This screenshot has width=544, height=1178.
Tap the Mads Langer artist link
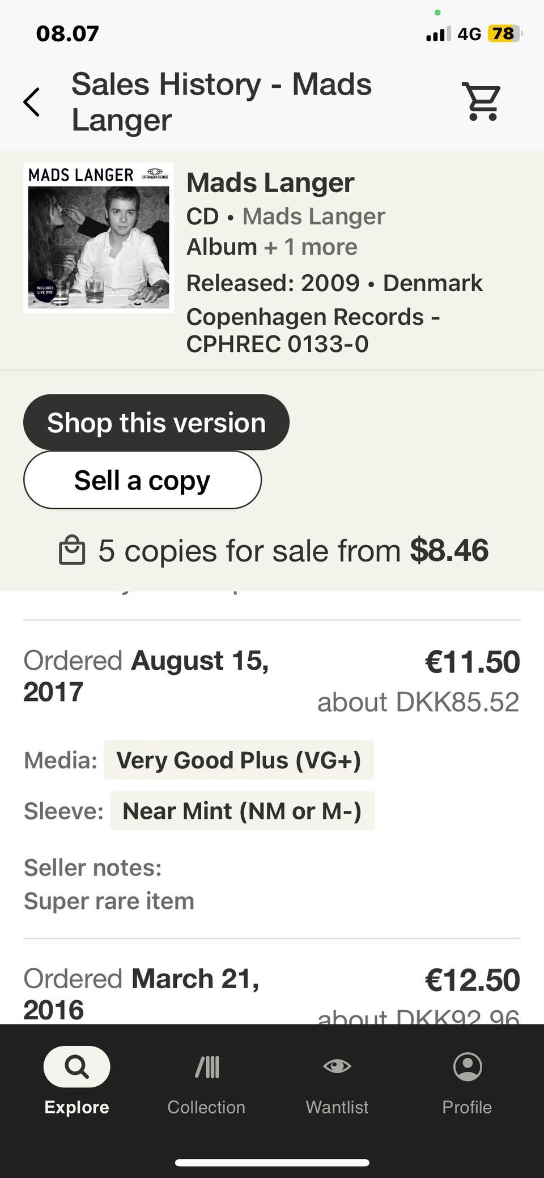pyautogui.click(x=314, y=216)
